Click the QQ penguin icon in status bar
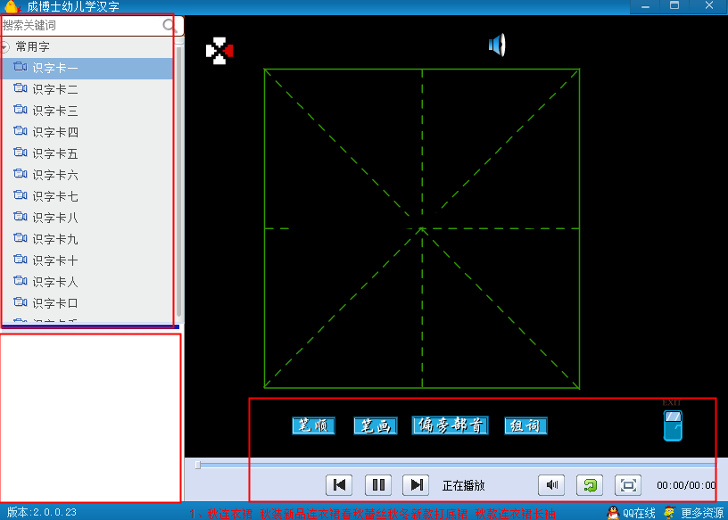Image resolution: width=728 pixels, height=520 pixels. click(x=613, y=513)
